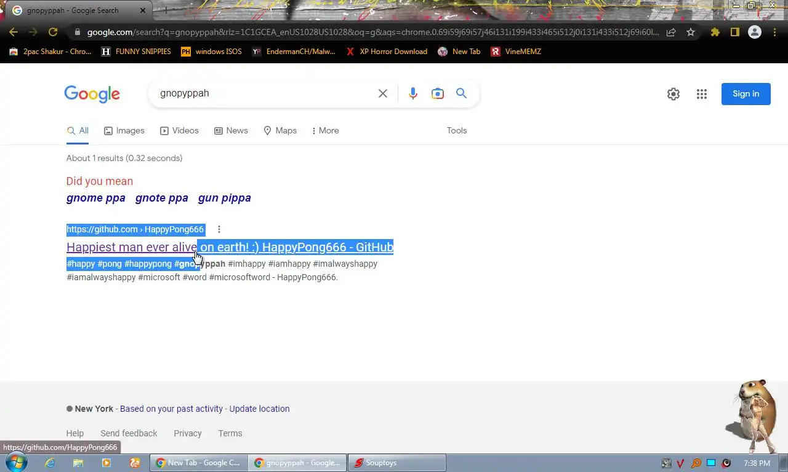Choose the 'gnome ppa' suggestion
The height and width of the screenshot is (472, 788).
95,198
